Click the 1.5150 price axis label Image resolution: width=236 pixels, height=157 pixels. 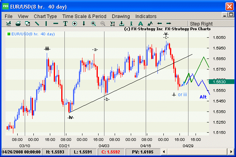[x=219, y=133]
